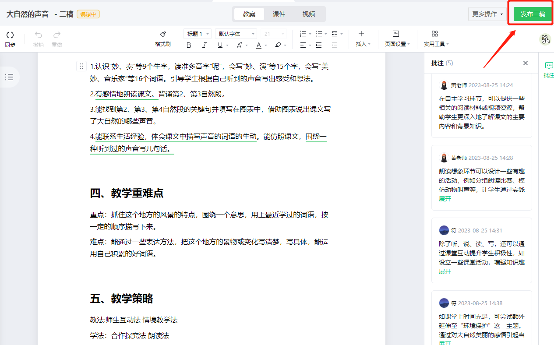Close the 批注 comments panel
This screenshot has height=345, width=554.
point(526,63)
